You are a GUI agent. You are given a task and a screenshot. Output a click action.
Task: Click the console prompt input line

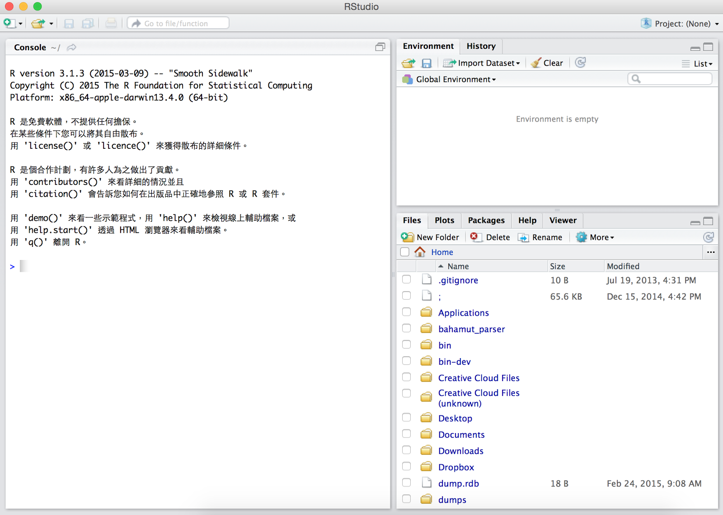[198, 266]
